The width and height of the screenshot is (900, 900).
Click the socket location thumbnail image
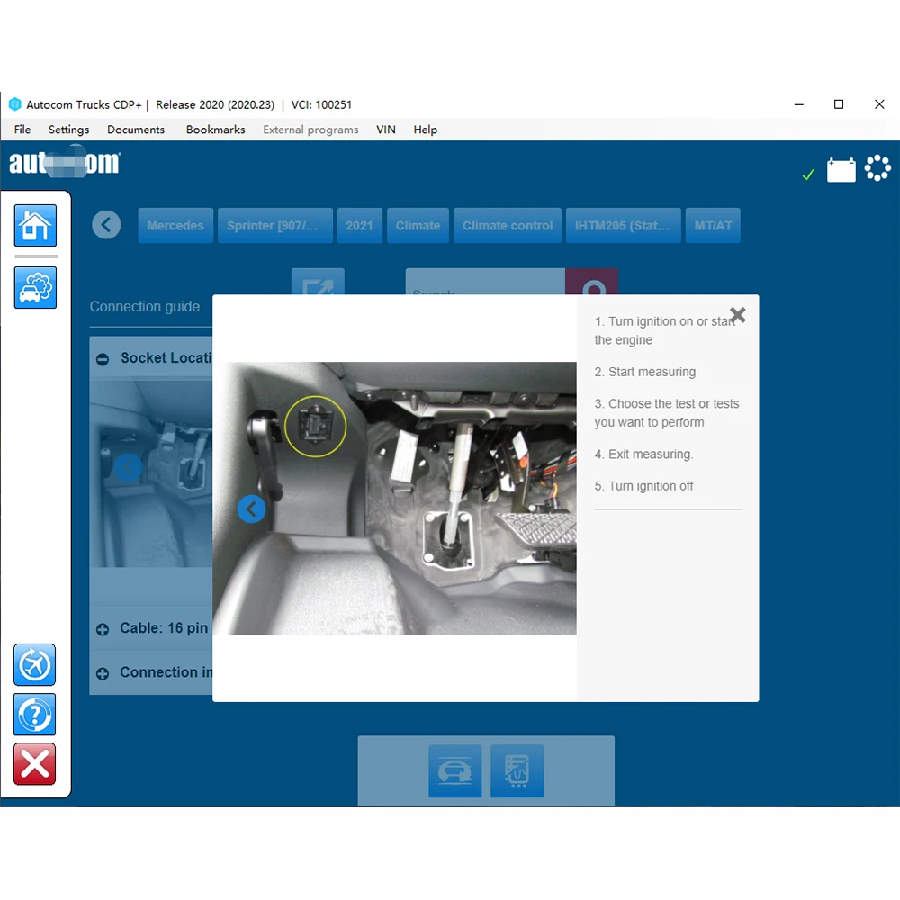click(x=151, y=473)
